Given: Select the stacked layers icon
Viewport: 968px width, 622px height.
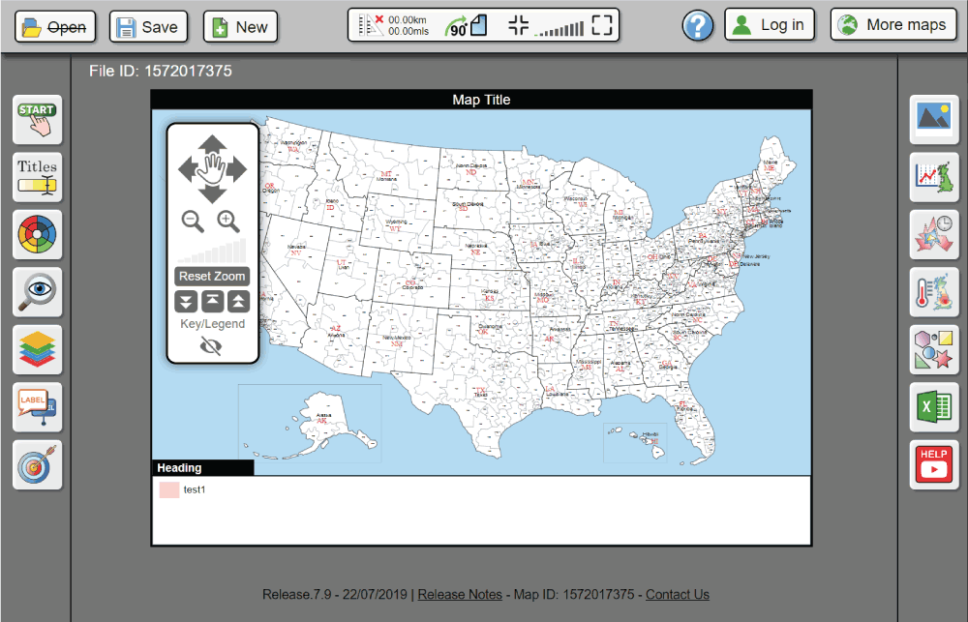Looking at the screenshot, I should 37,349.
